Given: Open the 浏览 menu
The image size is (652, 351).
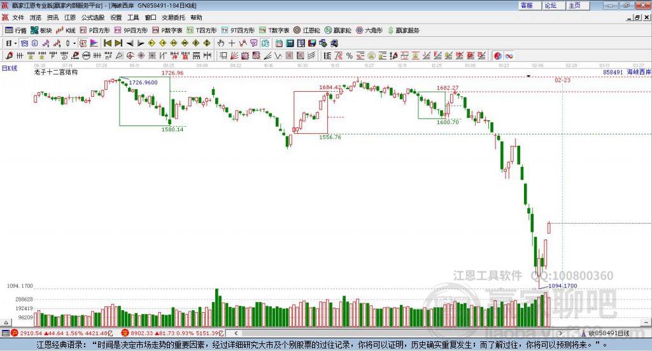Looking at the screenshot, I should (36, 17).
